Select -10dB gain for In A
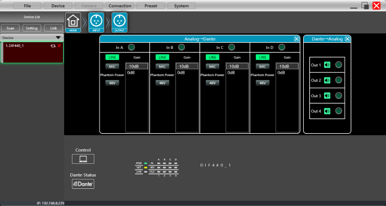This screenshot has width=386, height=206. click(137, 67)
